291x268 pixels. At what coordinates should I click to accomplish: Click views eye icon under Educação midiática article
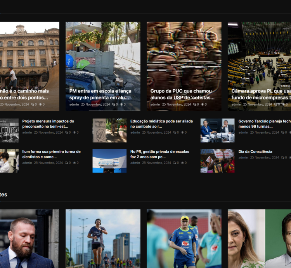pos(183,132)
